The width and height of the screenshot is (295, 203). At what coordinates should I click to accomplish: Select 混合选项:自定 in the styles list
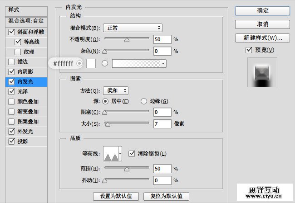click(26, 21)
